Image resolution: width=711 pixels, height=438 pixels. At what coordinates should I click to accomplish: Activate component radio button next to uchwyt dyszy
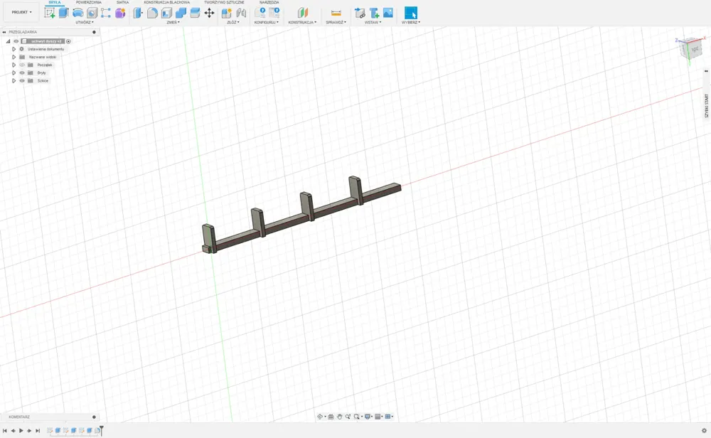(68, 41)
